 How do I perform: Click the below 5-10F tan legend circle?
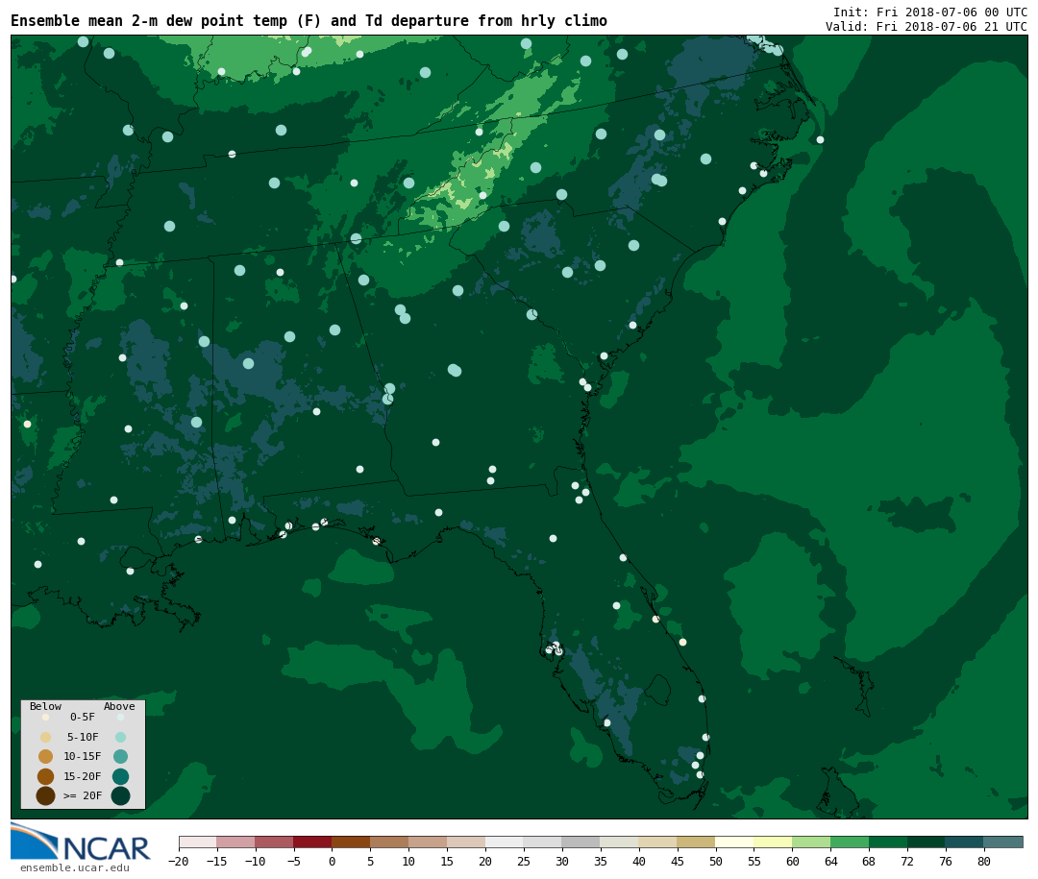(x=46, y=738)
